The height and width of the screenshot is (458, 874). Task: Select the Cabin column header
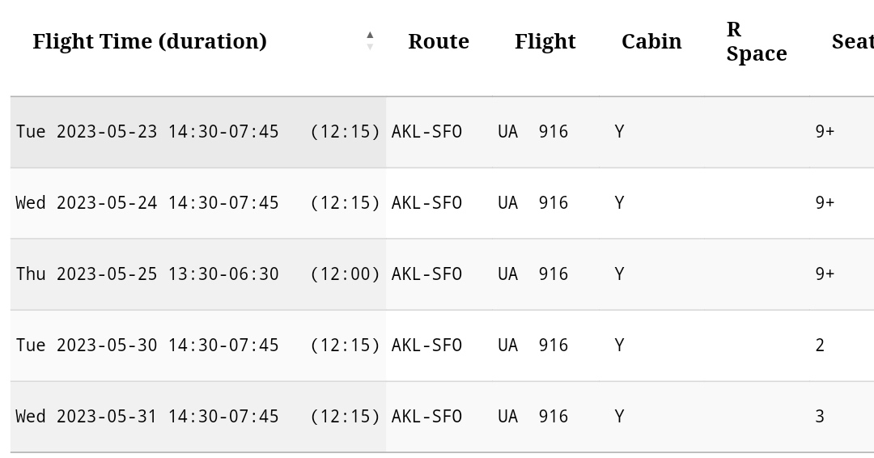click(x=651, y=41)
